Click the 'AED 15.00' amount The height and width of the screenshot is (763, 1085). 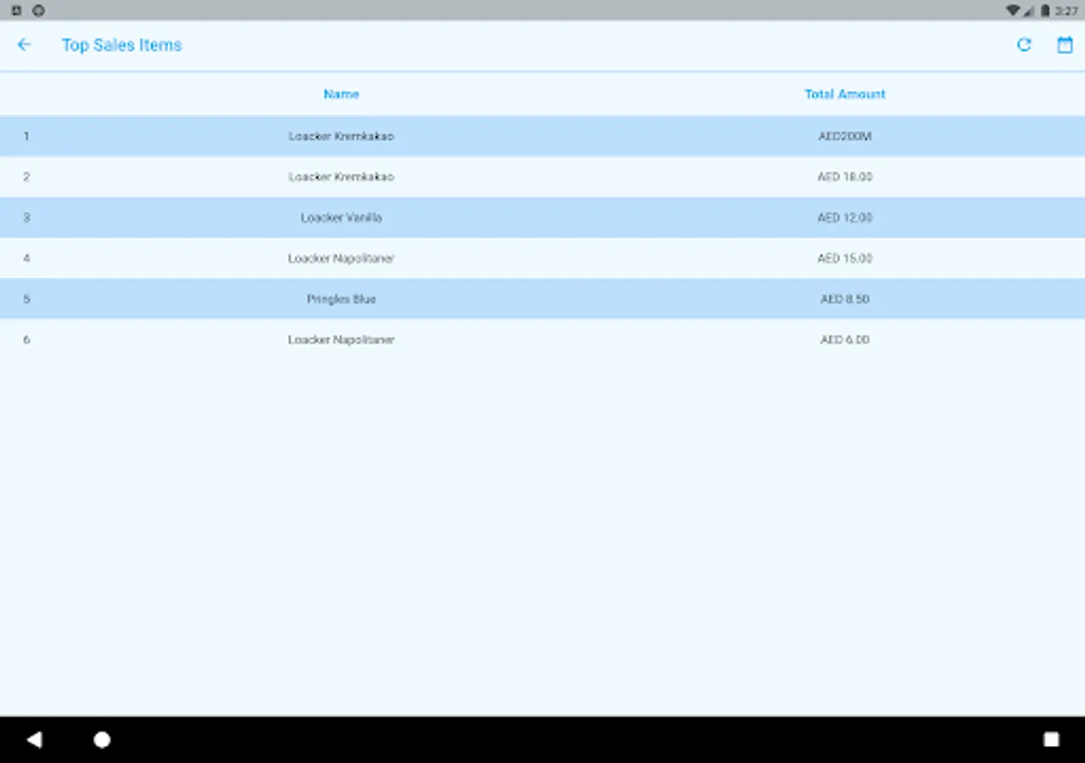845,258
